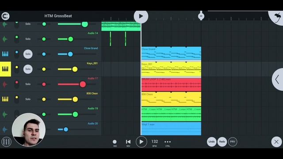Tap the Audio 19 waveform track icon
The height and width of the screenshot is (159, 283).
5,114
